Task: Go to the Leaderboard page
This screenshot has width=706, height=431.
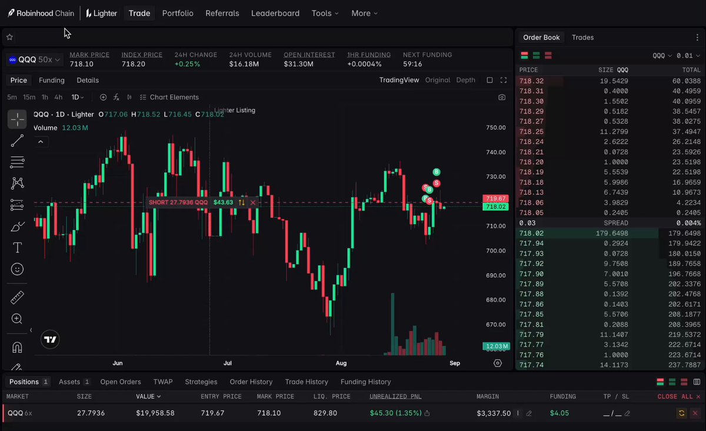Action: [x=275, y=13]
